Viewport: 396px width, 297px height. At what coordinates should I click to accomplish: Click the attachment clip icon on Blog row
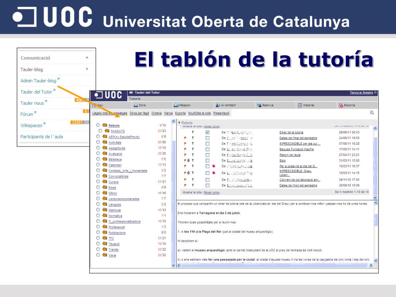[x=188, y=160]
